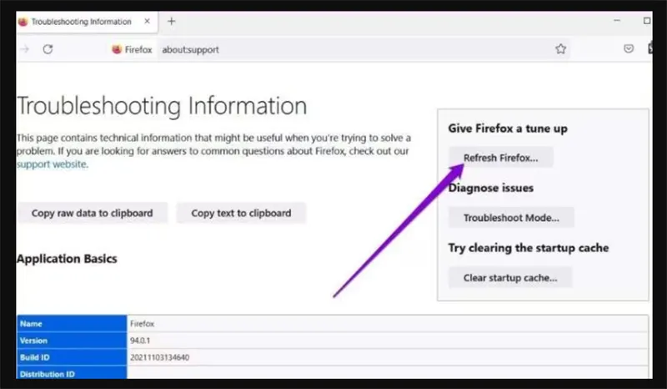Maximize the Firefox window

tap(647, 20)
